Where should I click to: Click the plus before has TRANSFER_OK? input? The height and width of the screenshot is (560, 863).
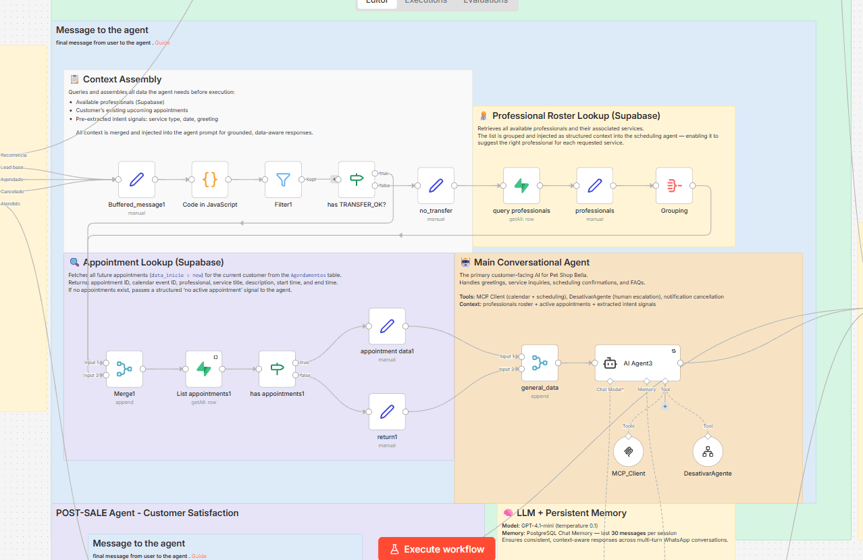(334, 180)
